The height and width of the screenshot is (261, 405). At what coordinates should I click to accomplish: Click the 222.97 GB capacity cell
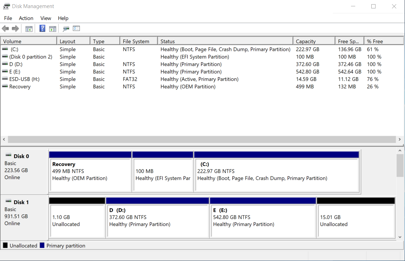pos(308,49)
